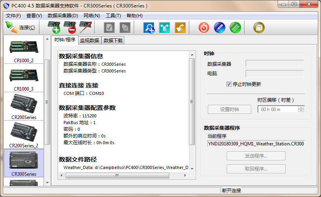The image size is (321, 197).
Task: Open the 工具(T) menu
Action: 113,16
